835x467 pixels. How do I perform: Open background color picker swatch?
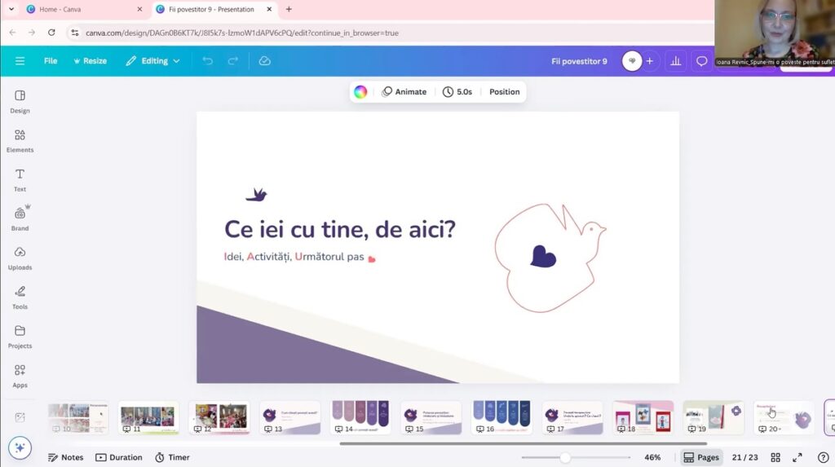[360, 91]
